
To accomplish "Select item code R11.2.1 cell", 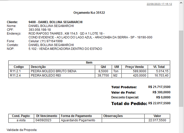I will coord(15,71).
